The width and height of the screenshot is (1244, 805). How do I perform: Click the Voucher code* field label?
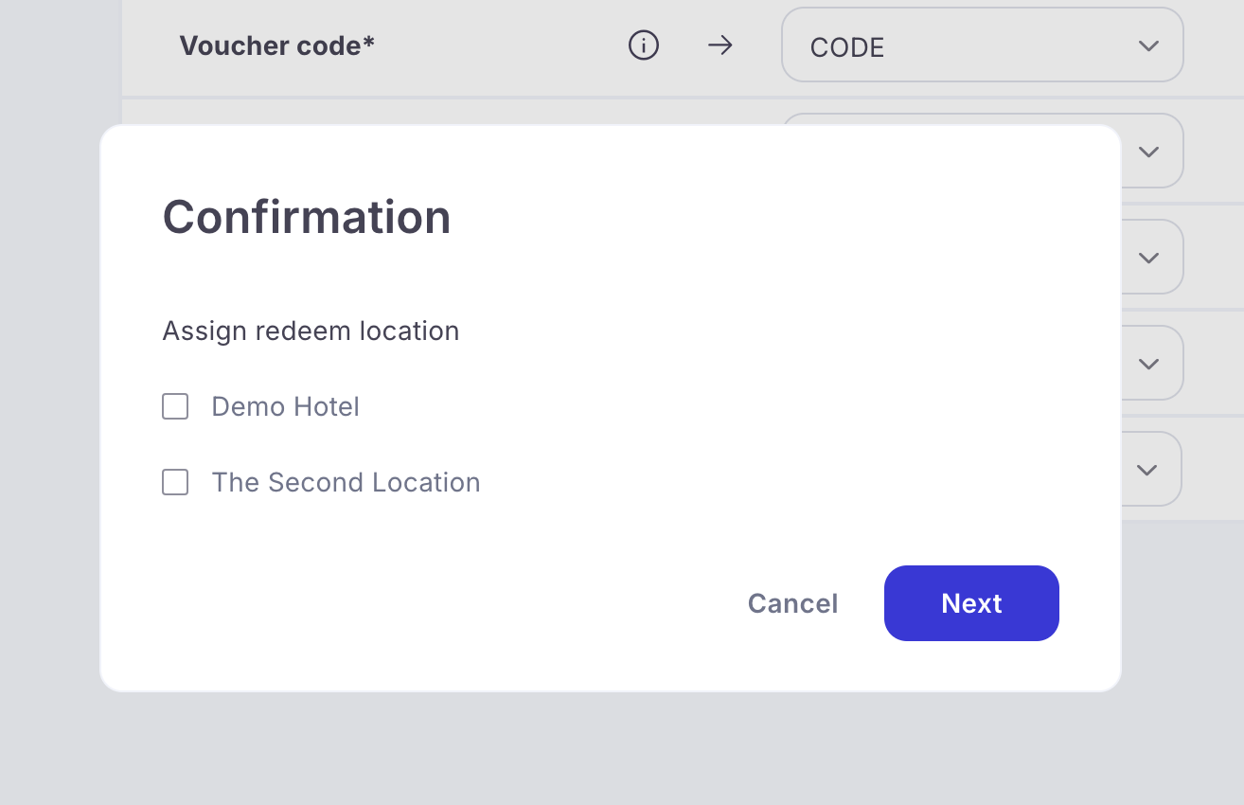(x=276, y=45)
